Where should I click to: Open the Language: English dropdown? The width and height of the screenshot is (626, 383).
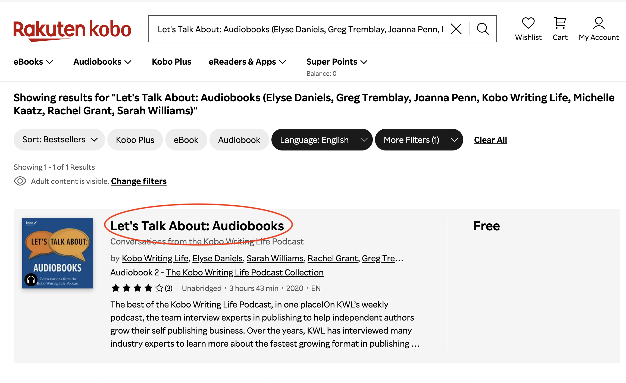tap(322, 140)
